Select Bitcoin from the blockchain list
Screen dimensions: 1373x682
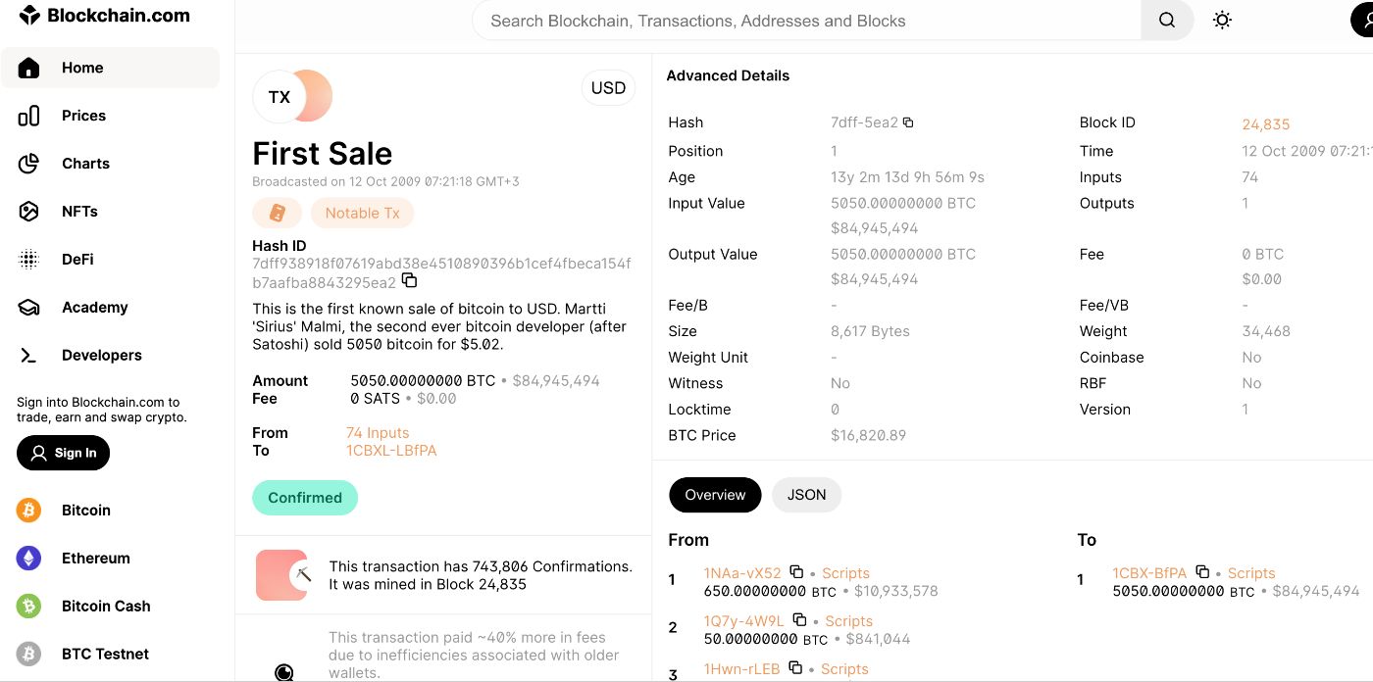click(85, 510)
